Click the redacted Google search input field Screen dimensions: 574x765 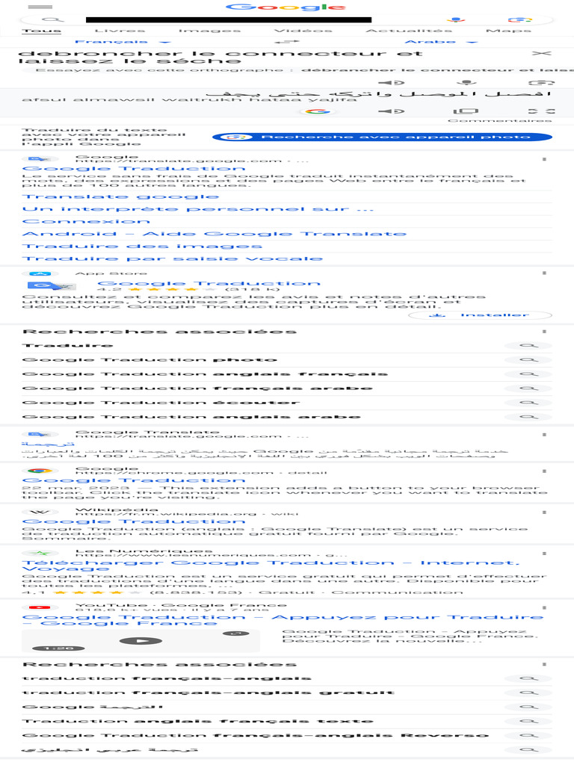click(229, 20)
